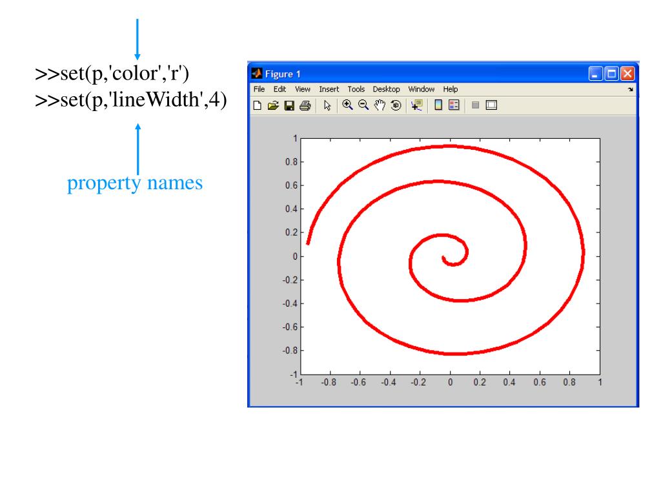Image resolution: width=661 pixels, height=496 pixels.
Task: Print the figure using the printer icon
Action: click(305, 105)
